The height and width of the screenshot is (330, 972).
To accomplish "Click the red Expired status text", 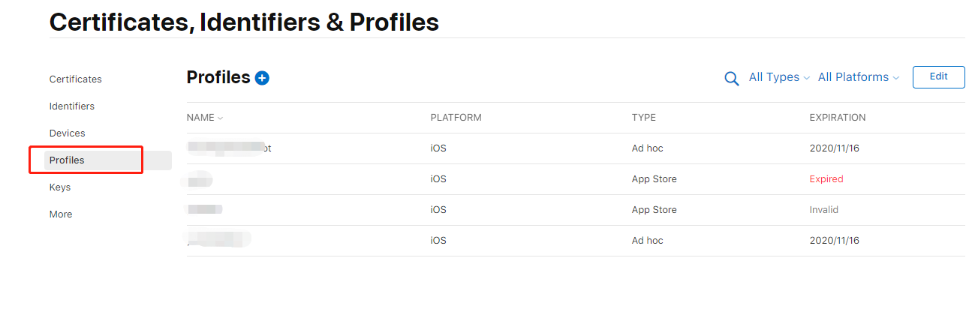I will [x=826, y=179].
